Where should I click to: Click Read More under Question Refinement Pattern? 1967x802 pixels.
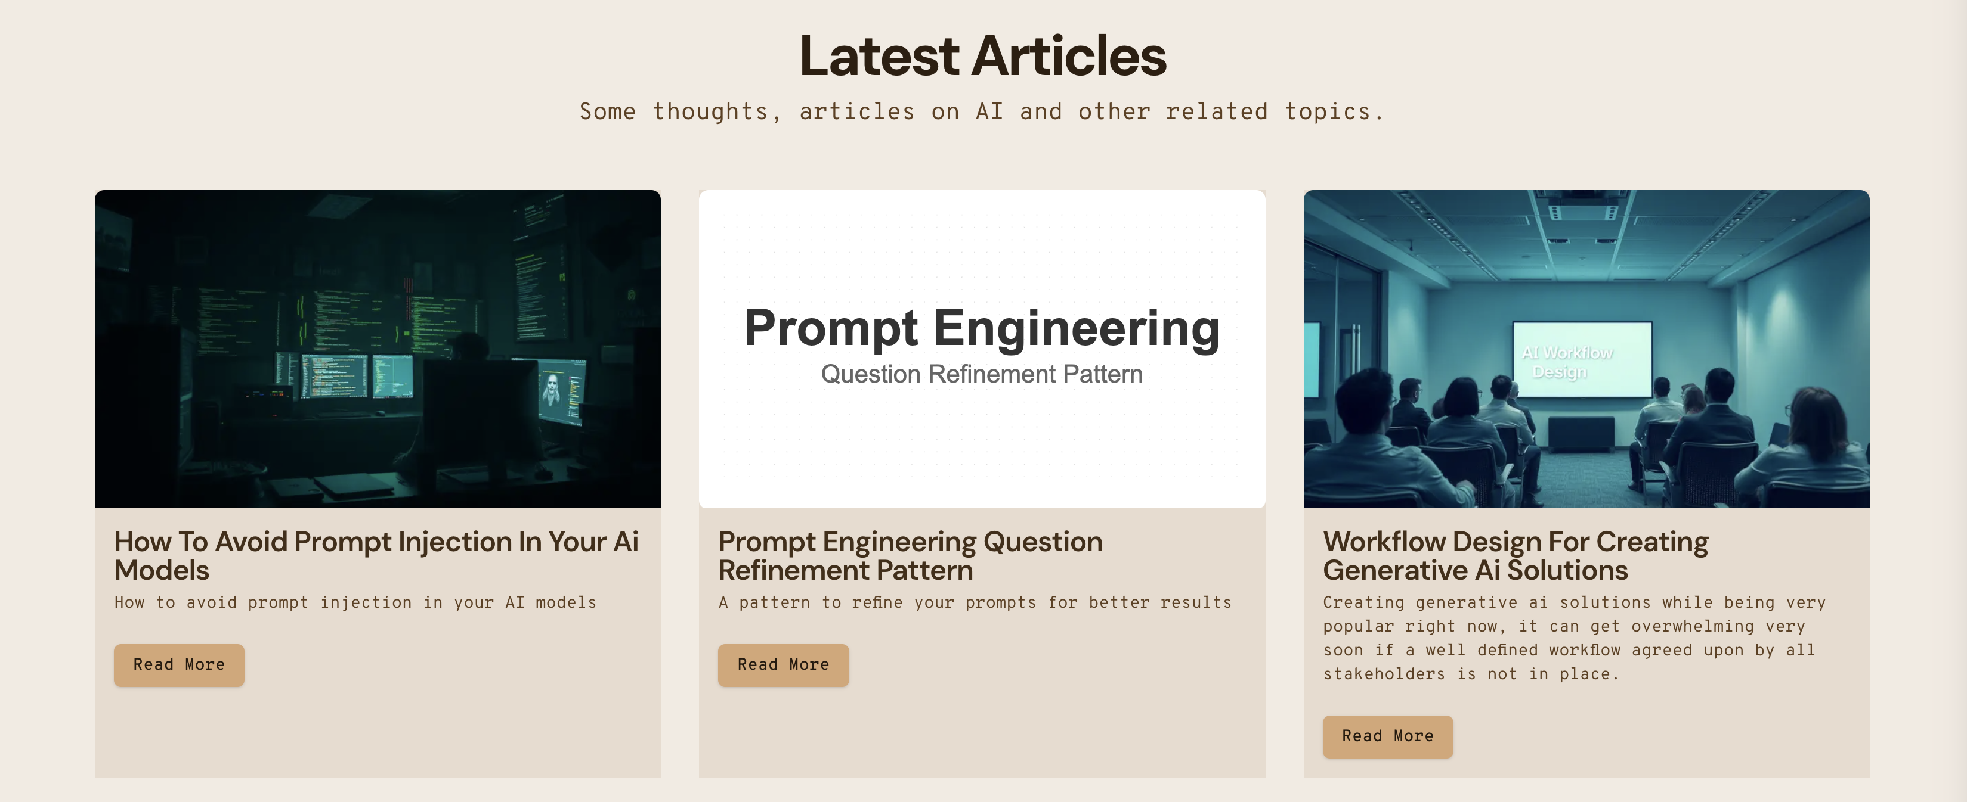click(783, 664)
